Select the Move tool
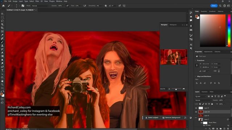Image resolution: width=232 pixels, height=130 pixels. tap(2, 14)
